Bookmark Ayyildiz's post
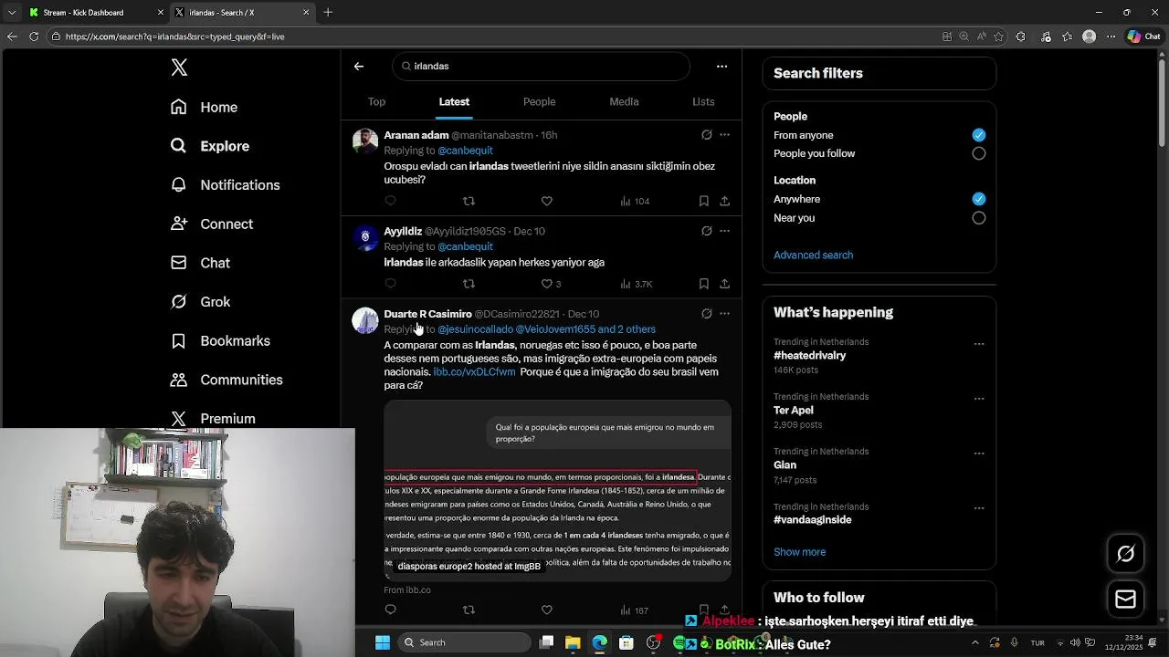This screenshot has width=1169, height=657. click(x=704, y=284)
